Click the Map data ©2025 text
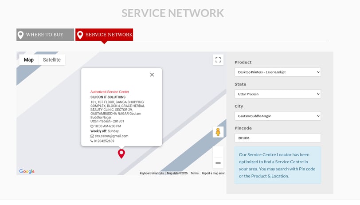 click(177, 173)
